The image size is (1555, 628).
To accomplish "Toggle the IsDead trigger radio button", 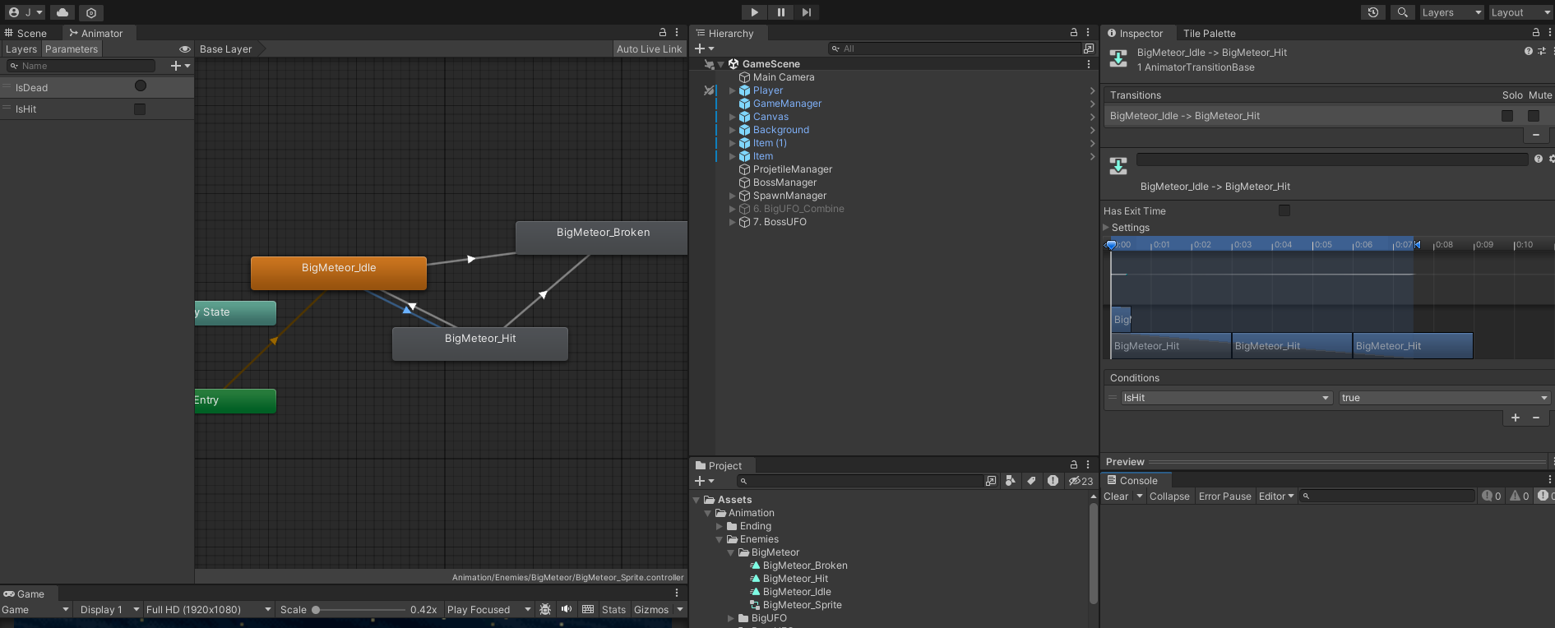I will coord(141,86).
